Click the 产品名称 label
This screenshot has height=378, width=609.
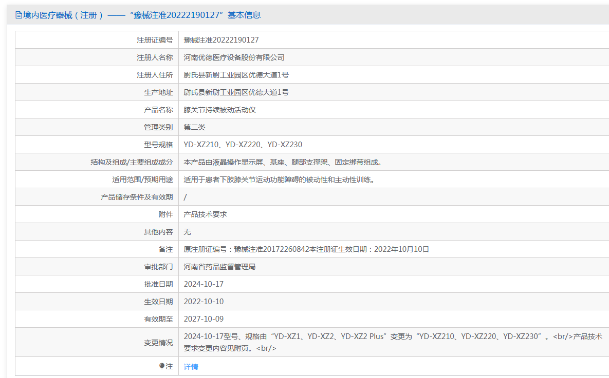pyautogui.click(x=158, y=110)
